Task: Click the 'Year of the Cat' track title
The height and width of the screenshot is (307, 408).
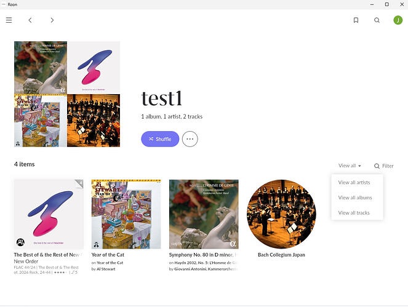Action: click(x=108, y=255)
